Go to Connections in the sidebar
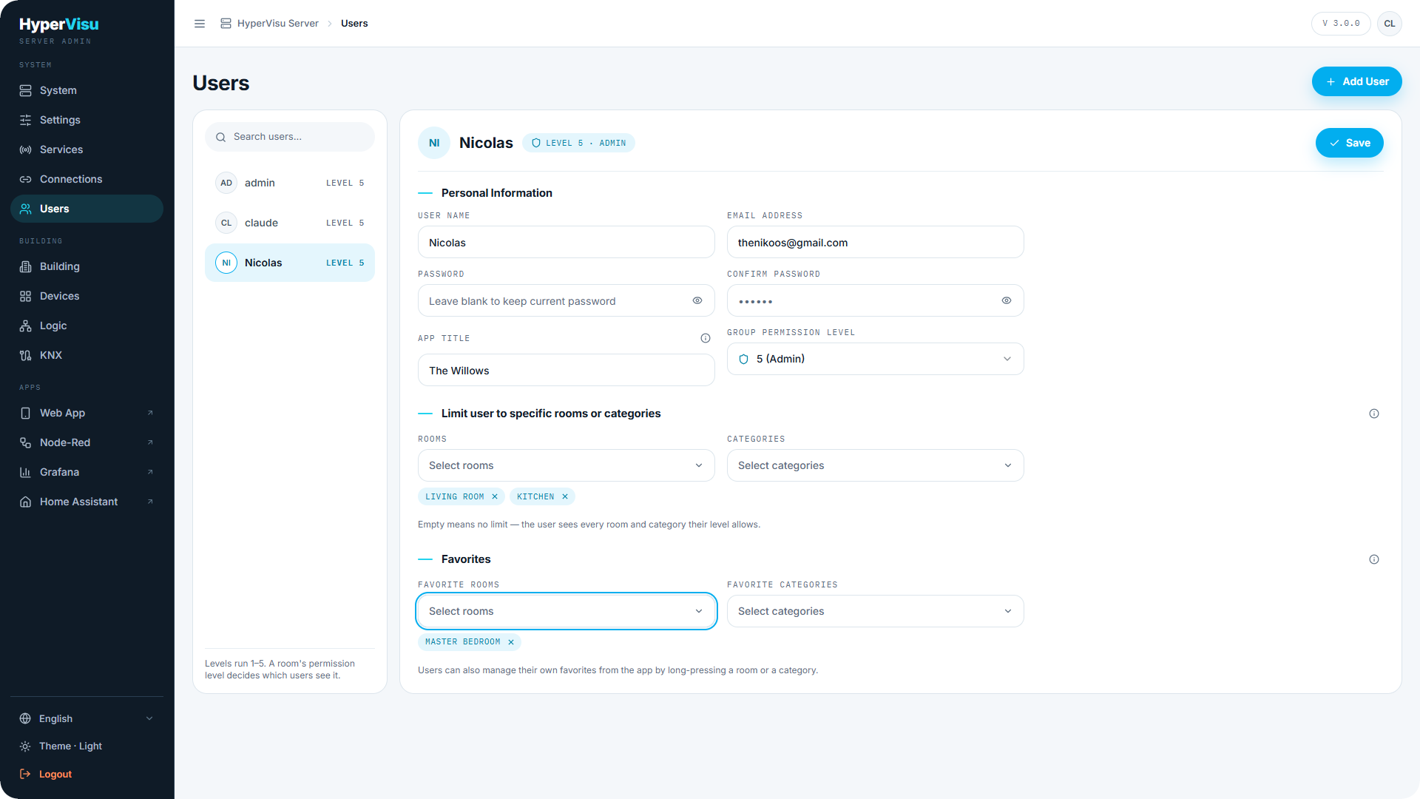The height and width of the screenshot is (799, 1420). pyautogui.click(x=87, y=179)
